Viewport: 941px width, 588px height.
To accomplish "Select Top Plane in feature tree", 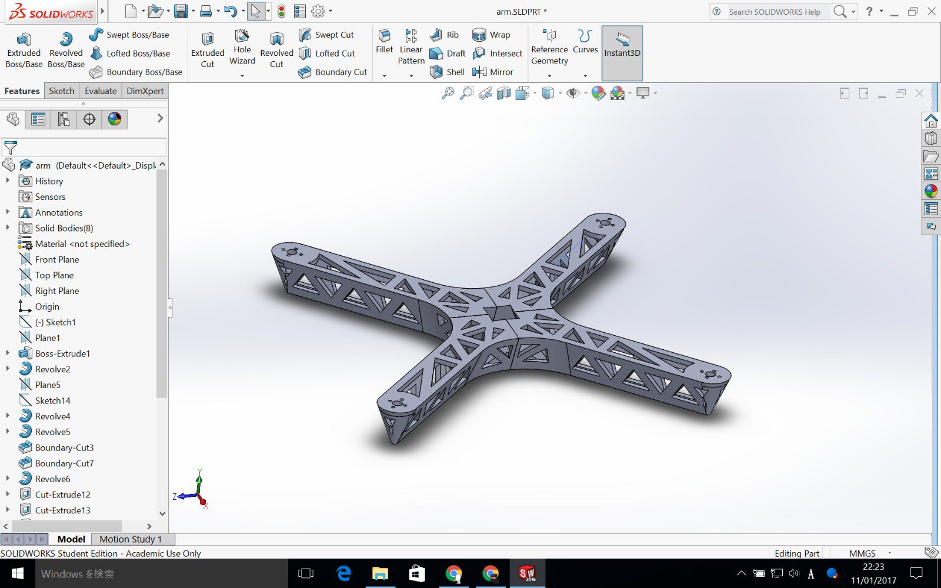I will [54, 275].
